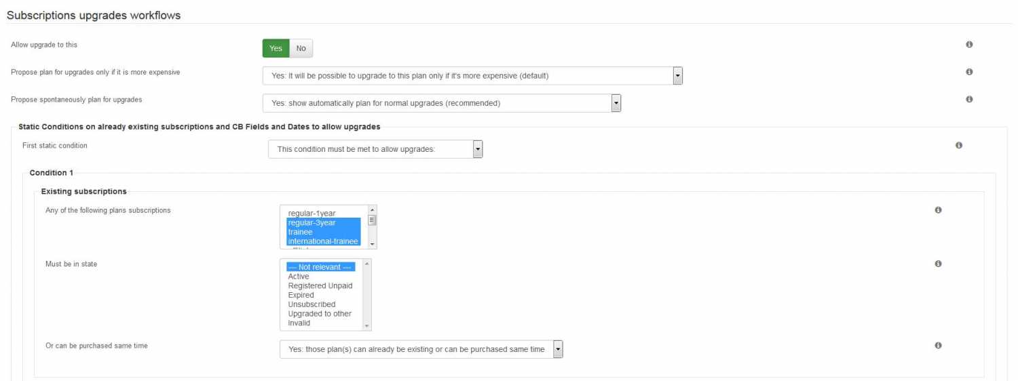
Task: Set Allow upgrade to No
Action: coord(301,48)
